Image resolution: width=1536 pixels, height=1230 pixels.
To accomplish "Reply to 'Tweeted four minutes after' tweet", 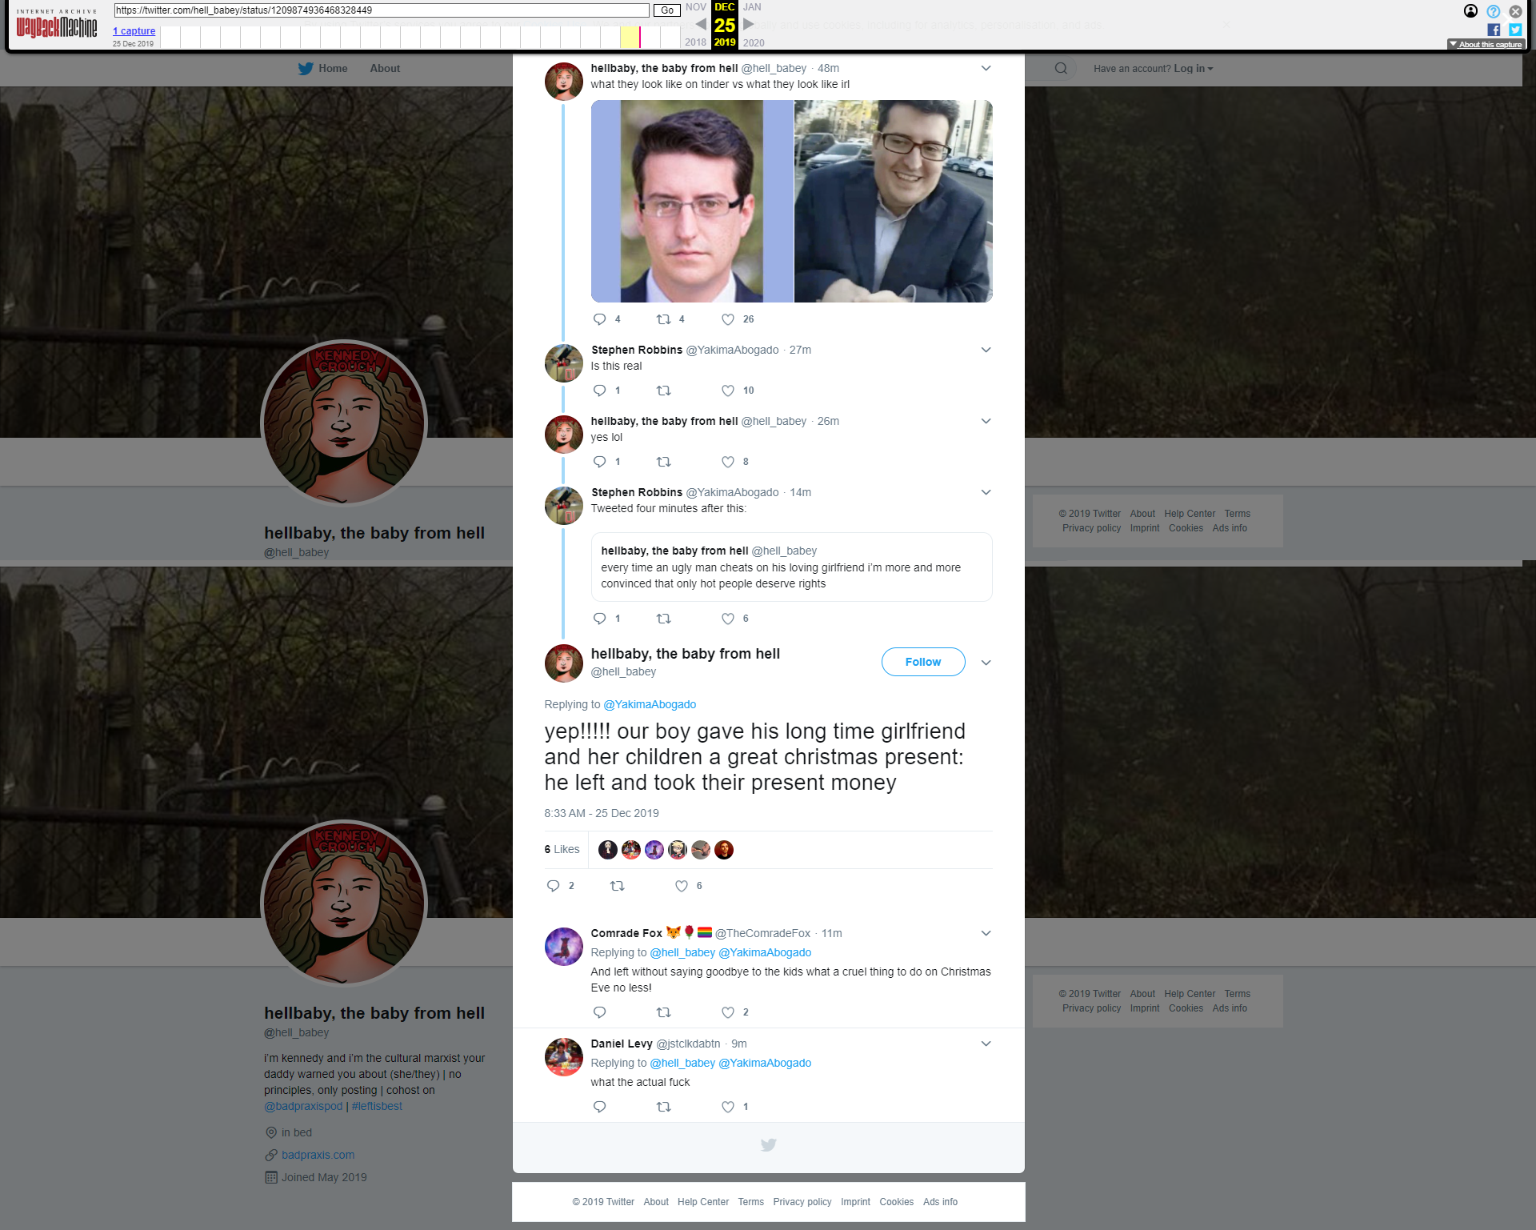I will [600, 619].
